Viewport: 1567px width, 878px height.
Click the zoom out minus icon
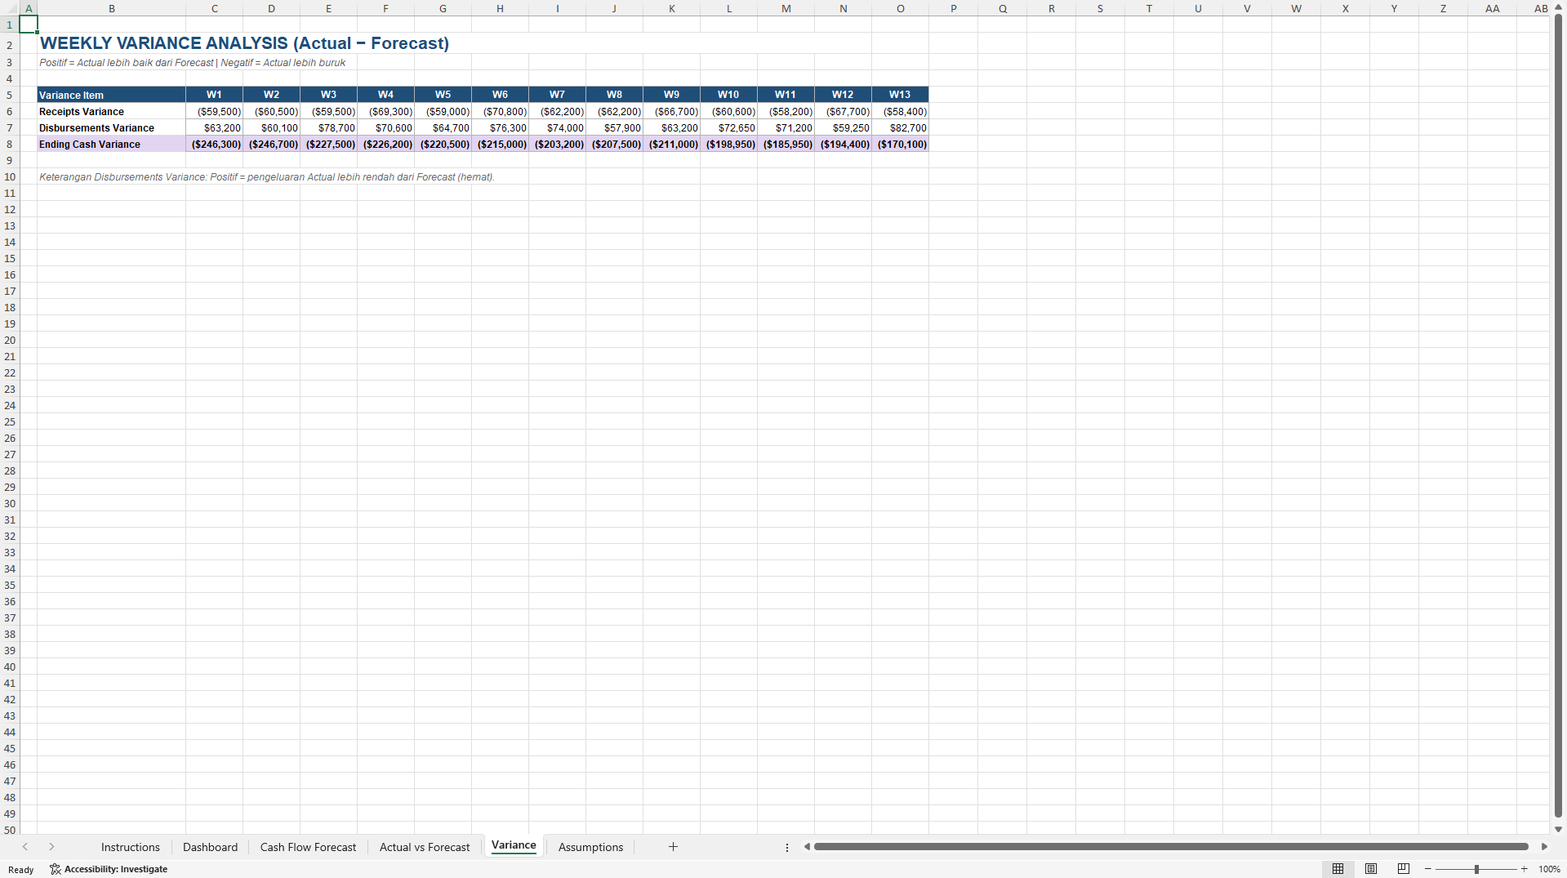(1427, 869)
